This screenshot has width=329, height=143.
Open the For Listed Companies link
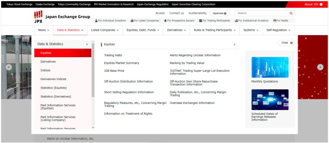pyautogui.click(x=145, y=21)
